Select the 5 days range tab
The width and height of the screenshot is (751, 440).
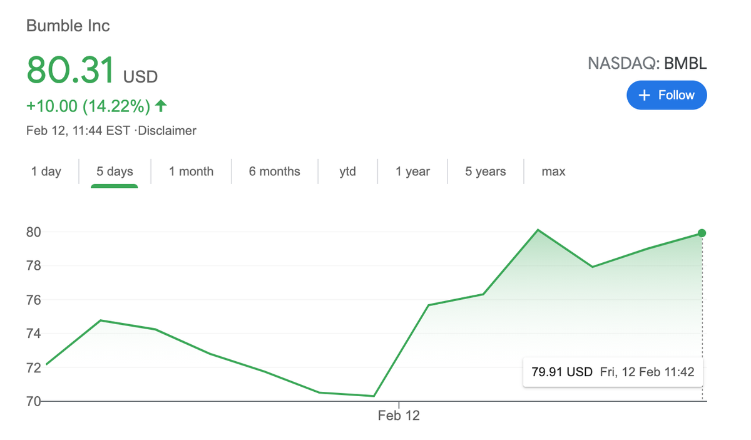pos(115,171)
